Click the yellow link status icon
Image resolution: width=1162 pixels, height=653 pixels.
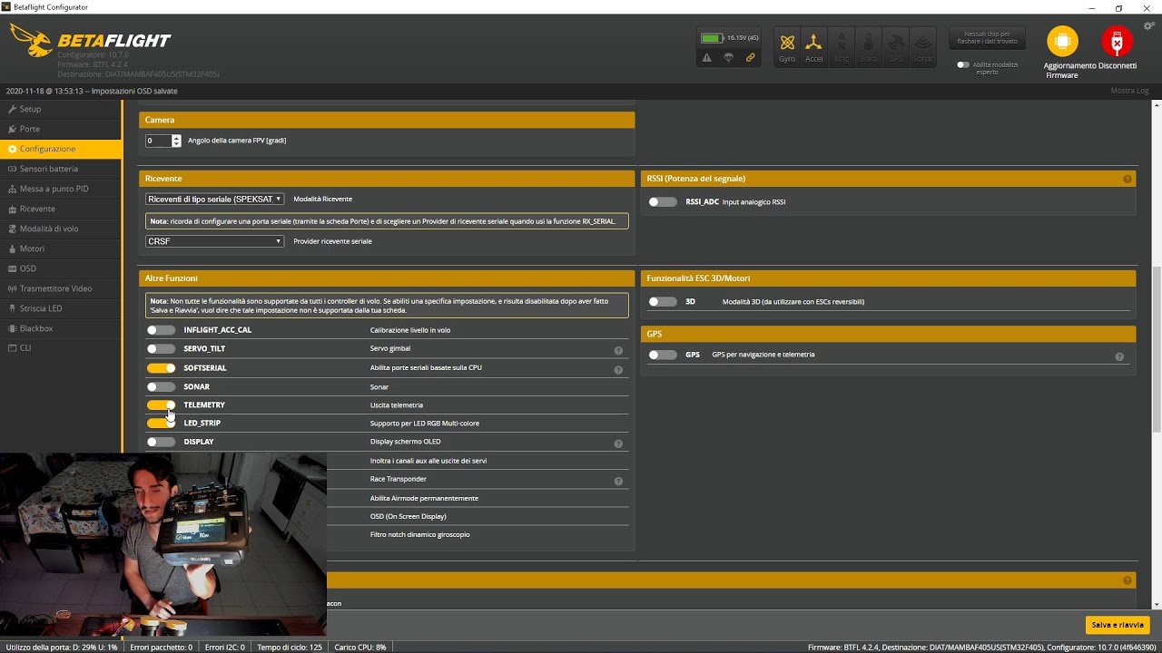click(751, 57)
